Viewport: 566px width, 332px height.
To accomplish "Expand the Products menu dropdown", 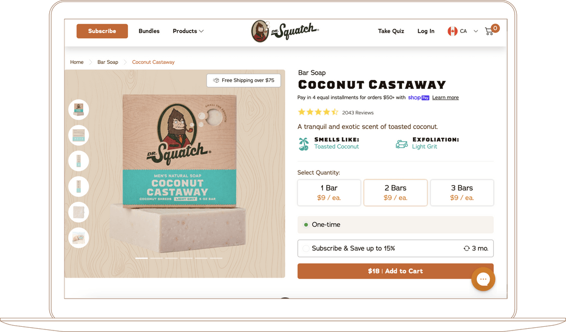I will (x=188, y=31).
